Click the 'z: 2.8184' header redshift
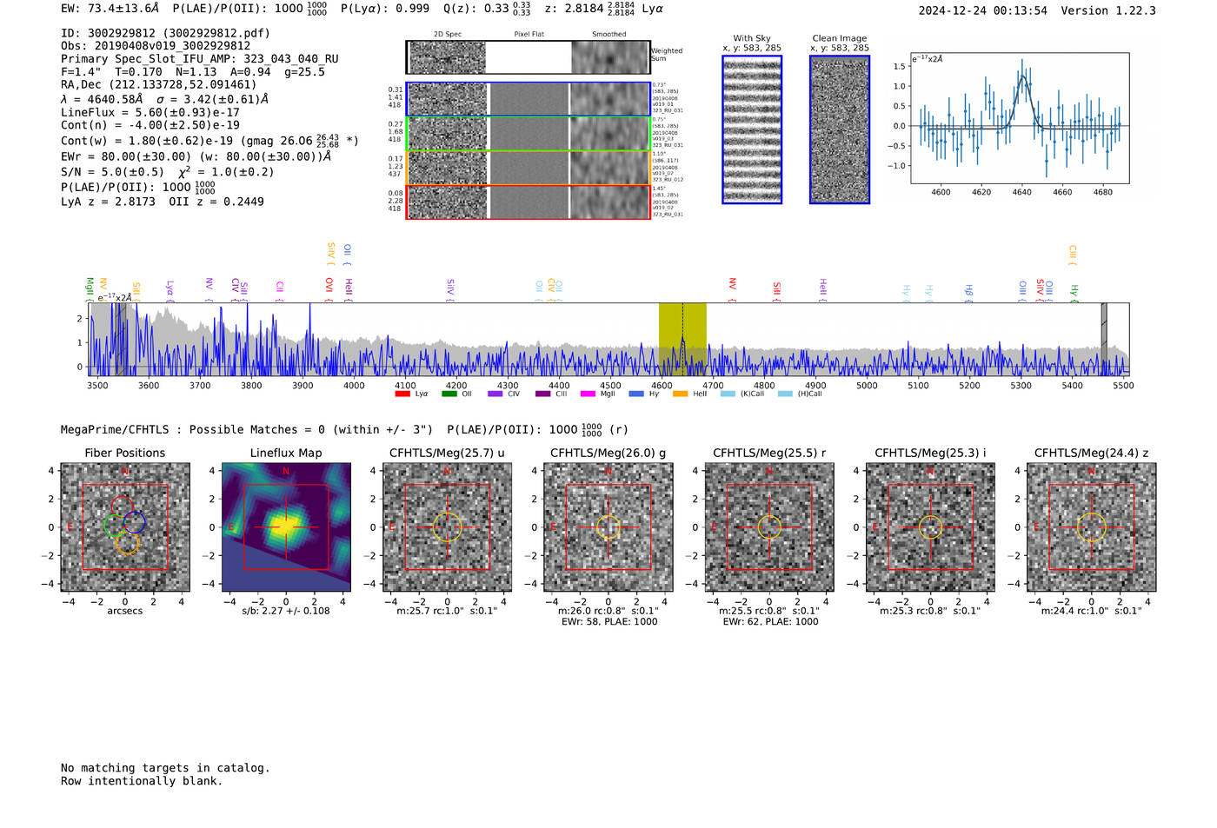The image size is (1217, 828). (x=574, y=9)
